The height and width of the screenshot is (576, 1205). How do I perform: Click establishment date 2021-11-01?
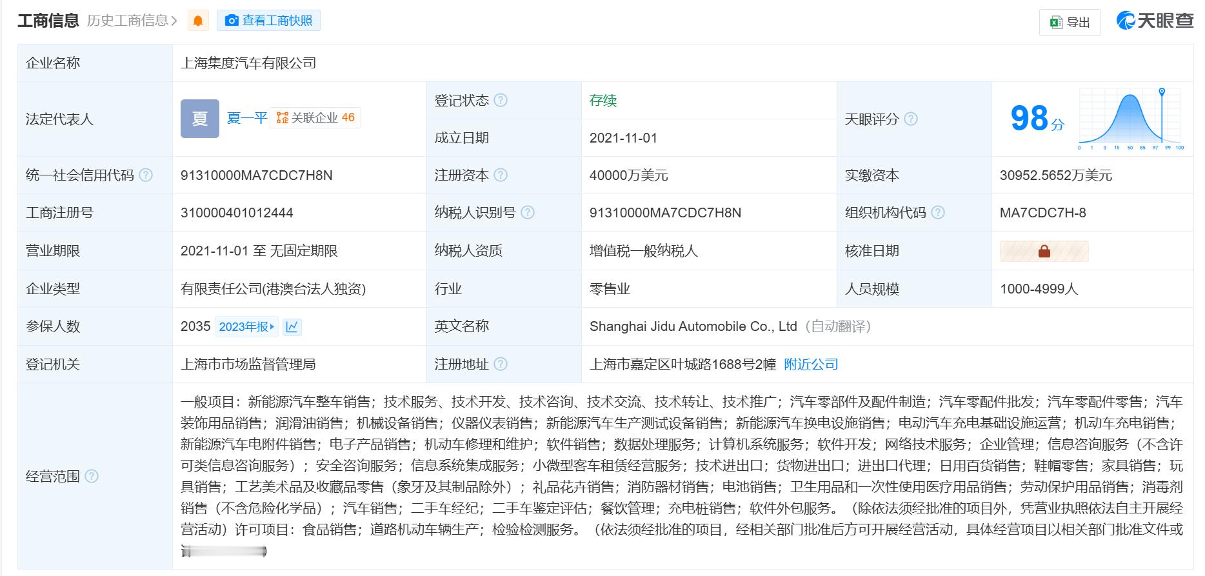(x=623, y=137)
